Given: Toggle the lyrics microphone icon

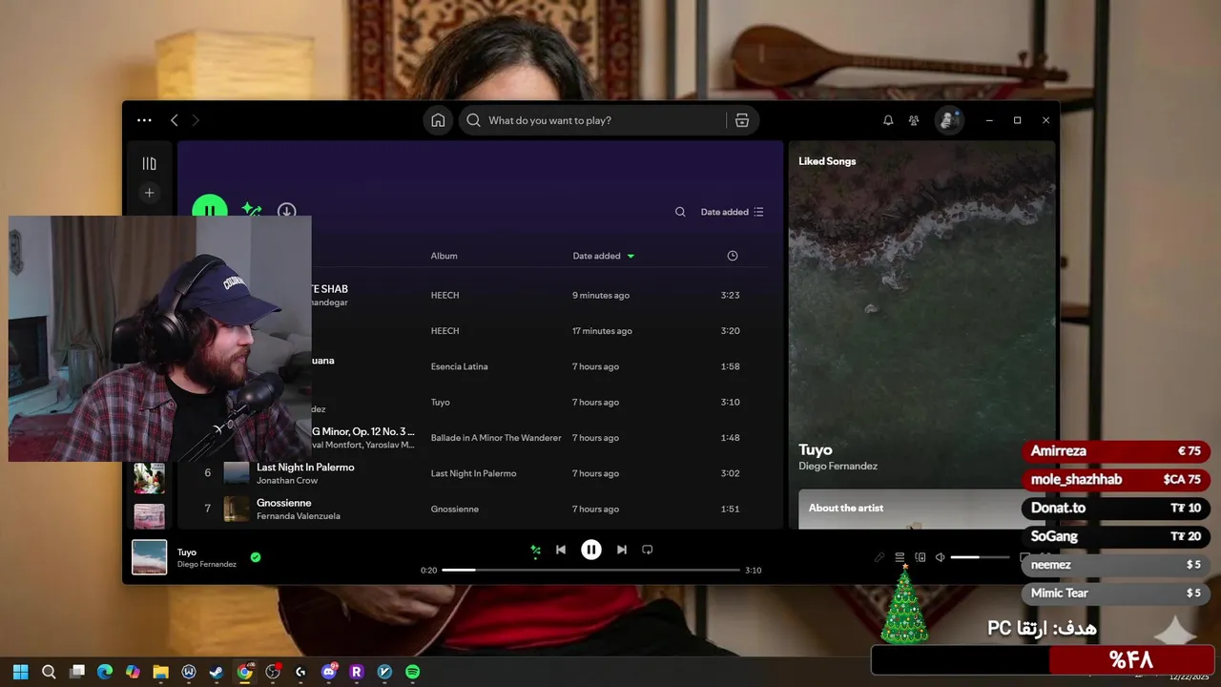Looking at the screenshot, I should tap(880, 557).
